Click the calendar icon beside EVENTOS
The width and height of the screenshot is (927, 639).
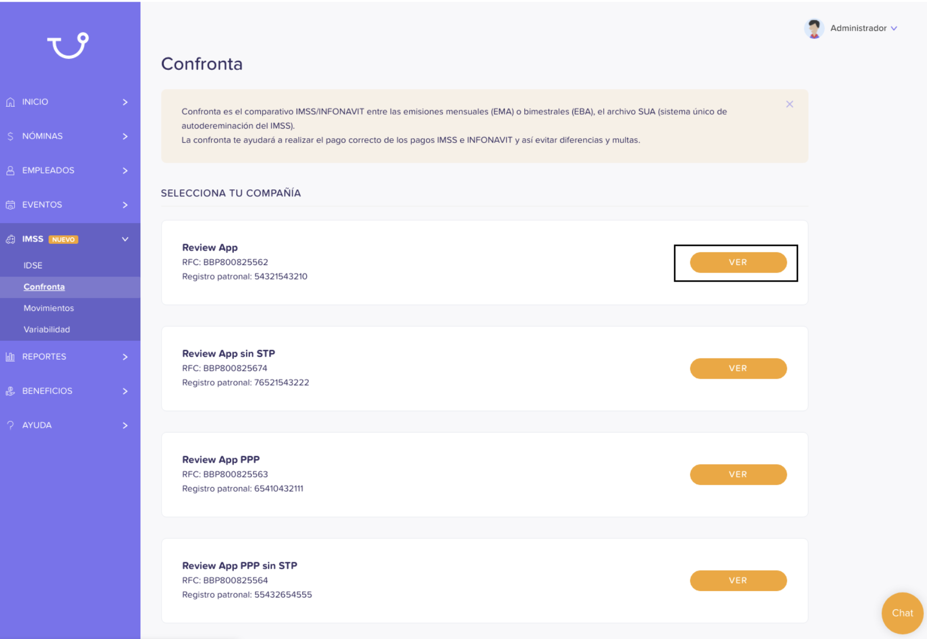10,205
